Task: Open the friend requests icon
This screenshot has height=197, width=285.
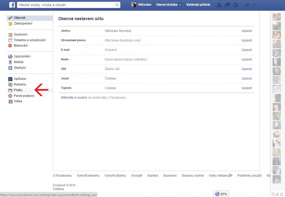Action: (x=219, y=5)
